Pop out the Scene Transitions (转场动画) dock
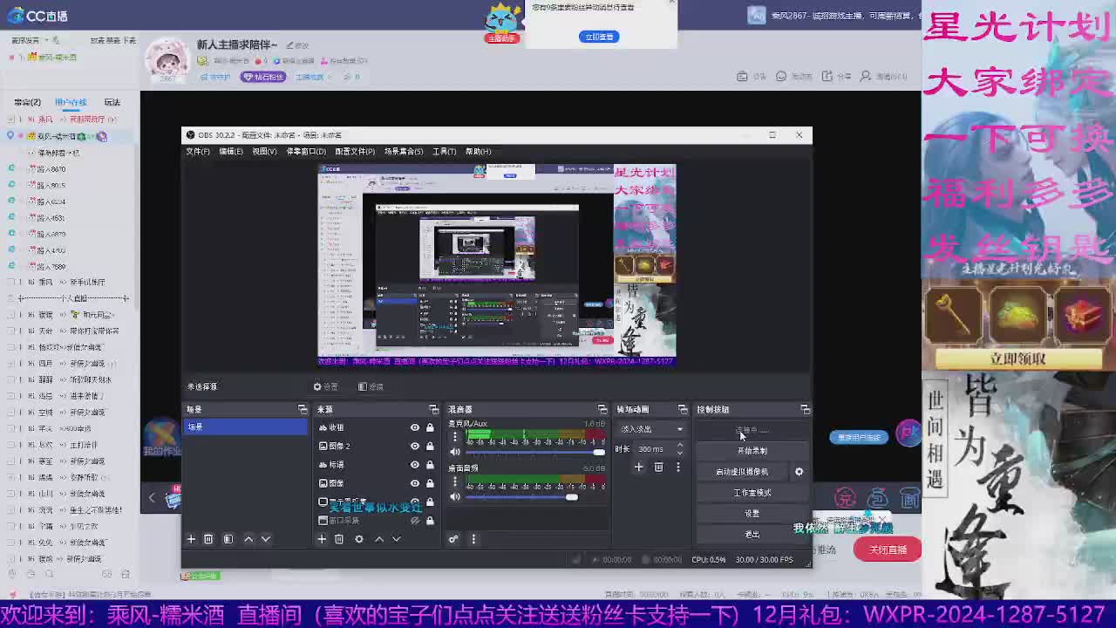This screenshot has height=628, width=1116. tap(682, 409)
